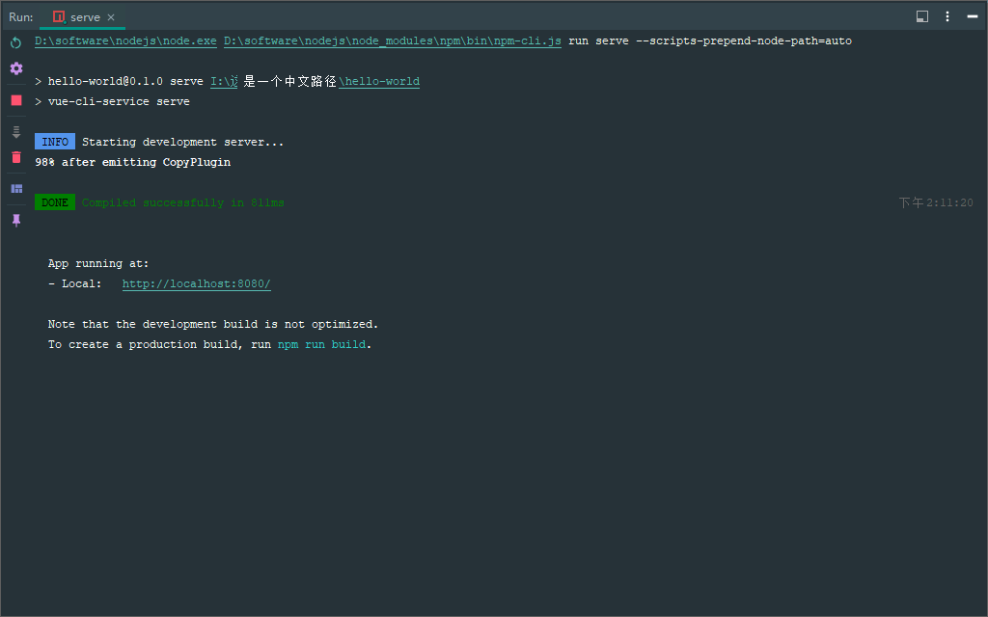The image size is (988, 617).
Task: Click 'vue-cli-service serve' line
Action: coord(119,101)
